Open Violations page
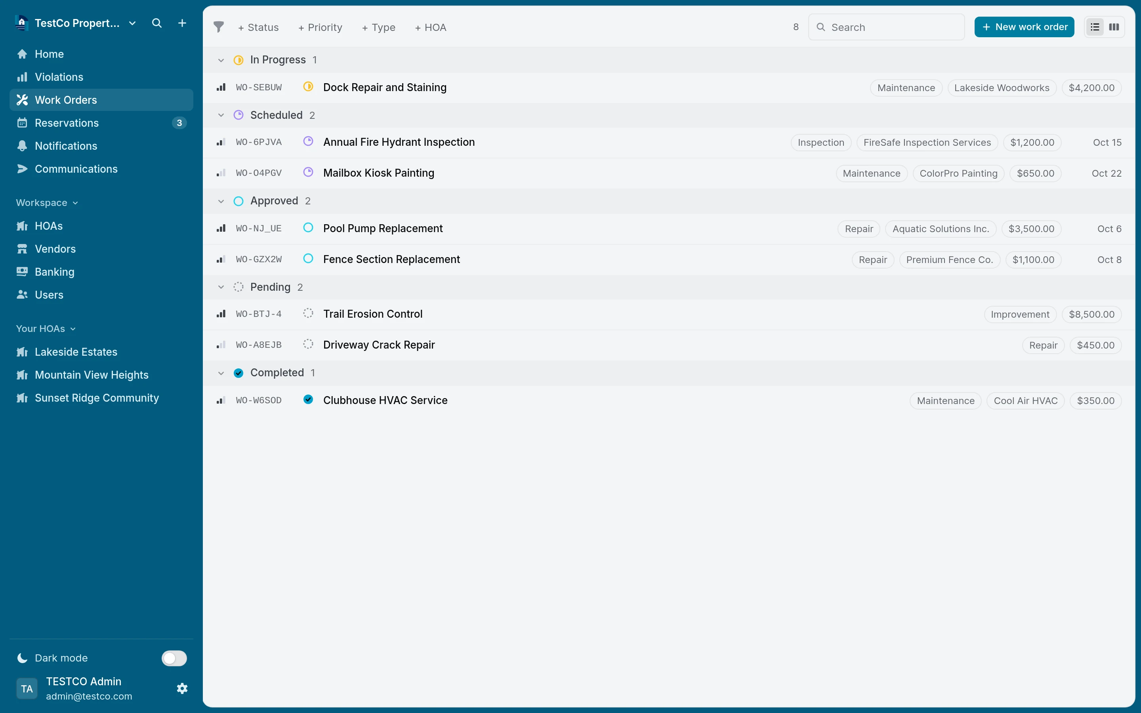The width and height of the screenshot is (1141, 713). tap(101, 77)
